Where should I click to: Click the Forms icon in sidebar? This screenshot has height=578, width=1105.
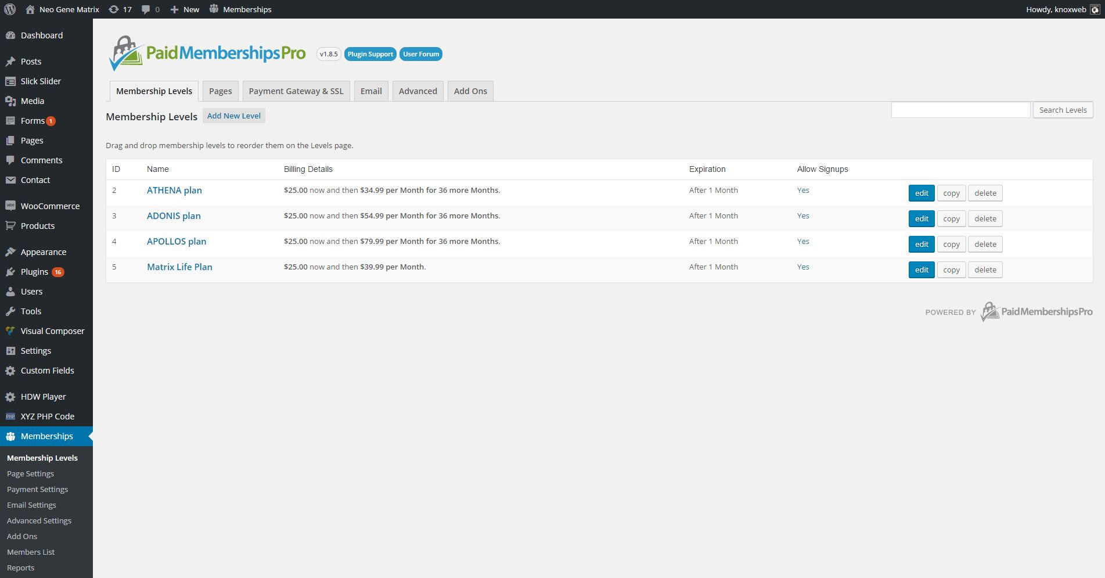tap(10, 121)
